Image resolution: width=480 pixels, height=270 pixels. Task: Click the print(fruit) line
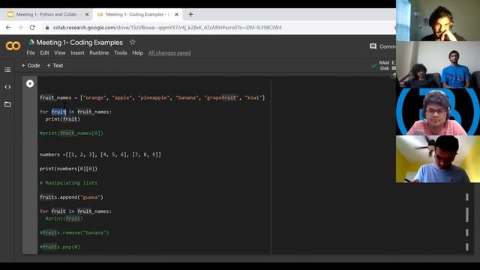click(62, 119)
